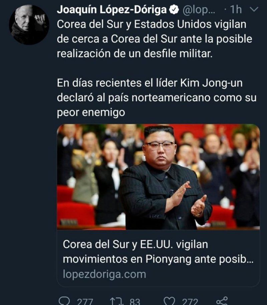Click the link card's bottom text area
This screenshot has width=267, height=305.
(158, 258)
